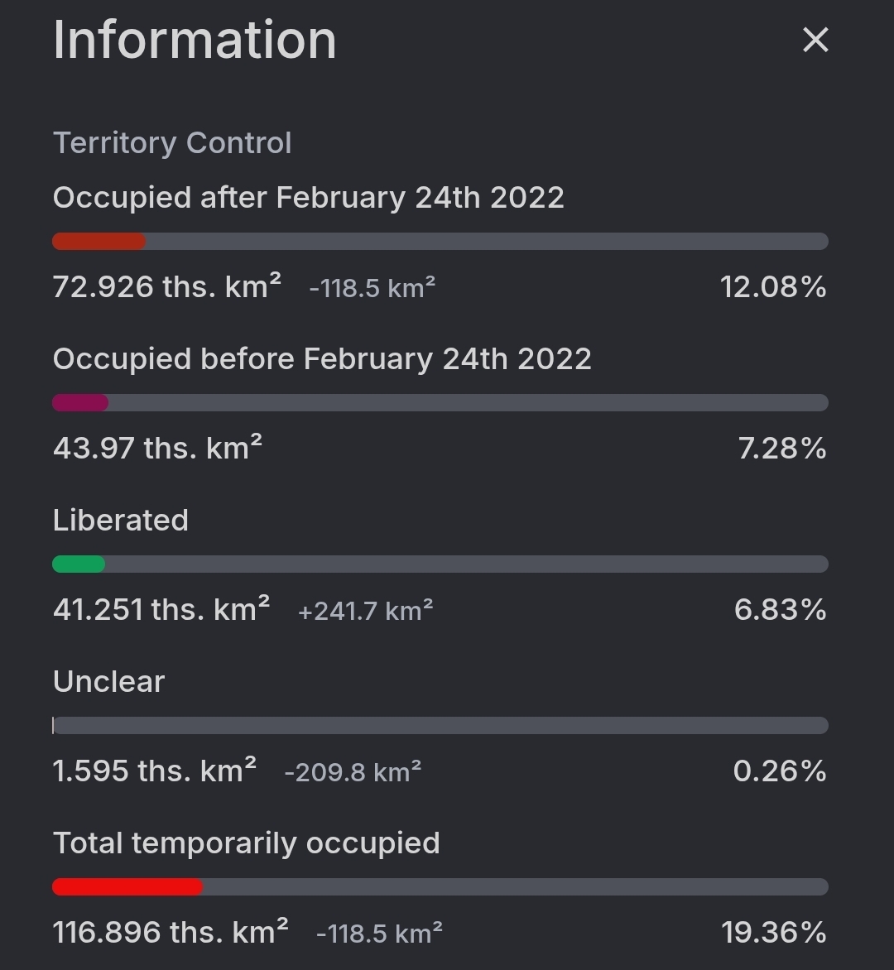Image resolution: width=894 pixels, height=970 pixels.
Task: Click the Occupied before February 24th 2022 label
Action: point(322,359)
